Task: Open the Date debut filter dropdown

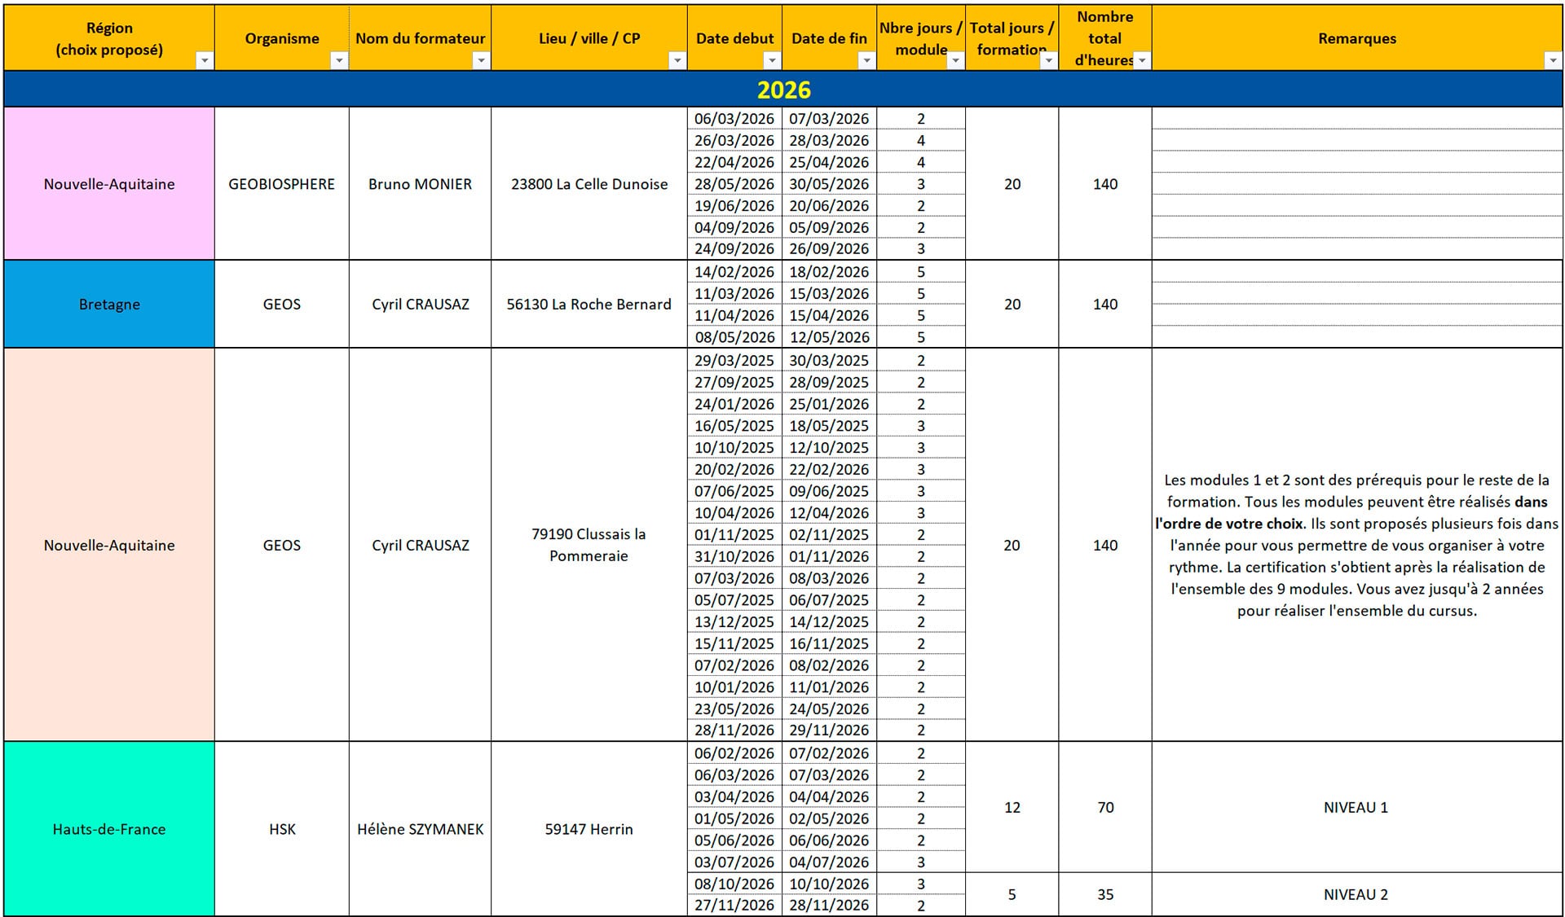Action: pos(771,60)
